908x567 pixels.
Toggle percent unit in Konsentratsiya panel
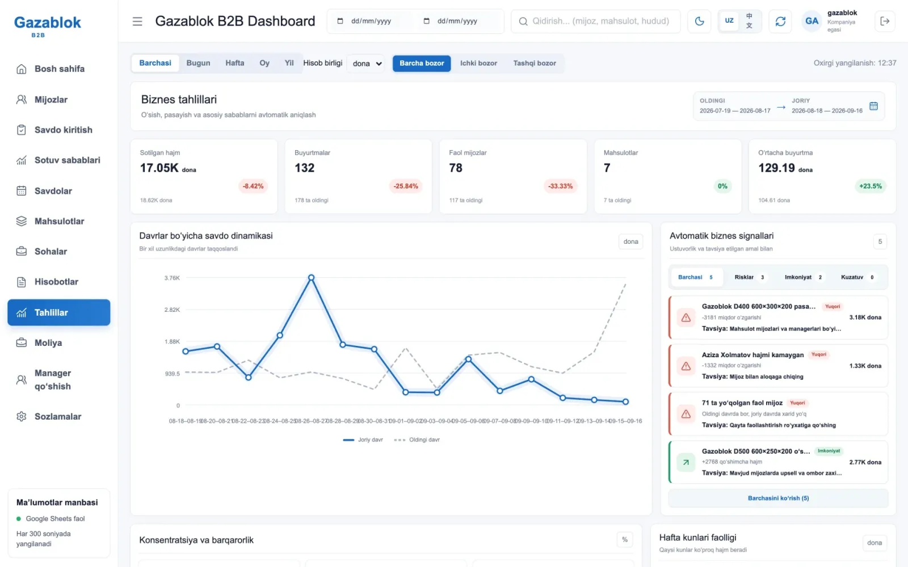coord(624,540)
